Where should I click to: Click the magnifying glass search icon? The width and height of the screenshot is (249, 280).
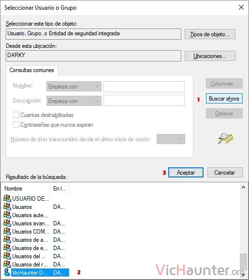[225, 138]
